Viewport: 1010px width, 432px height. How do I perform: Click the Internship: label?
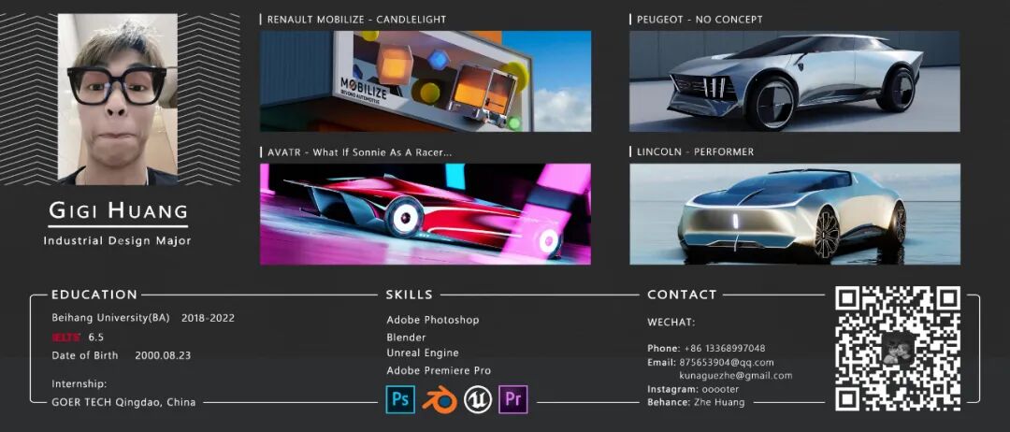(x=79, y=384)
